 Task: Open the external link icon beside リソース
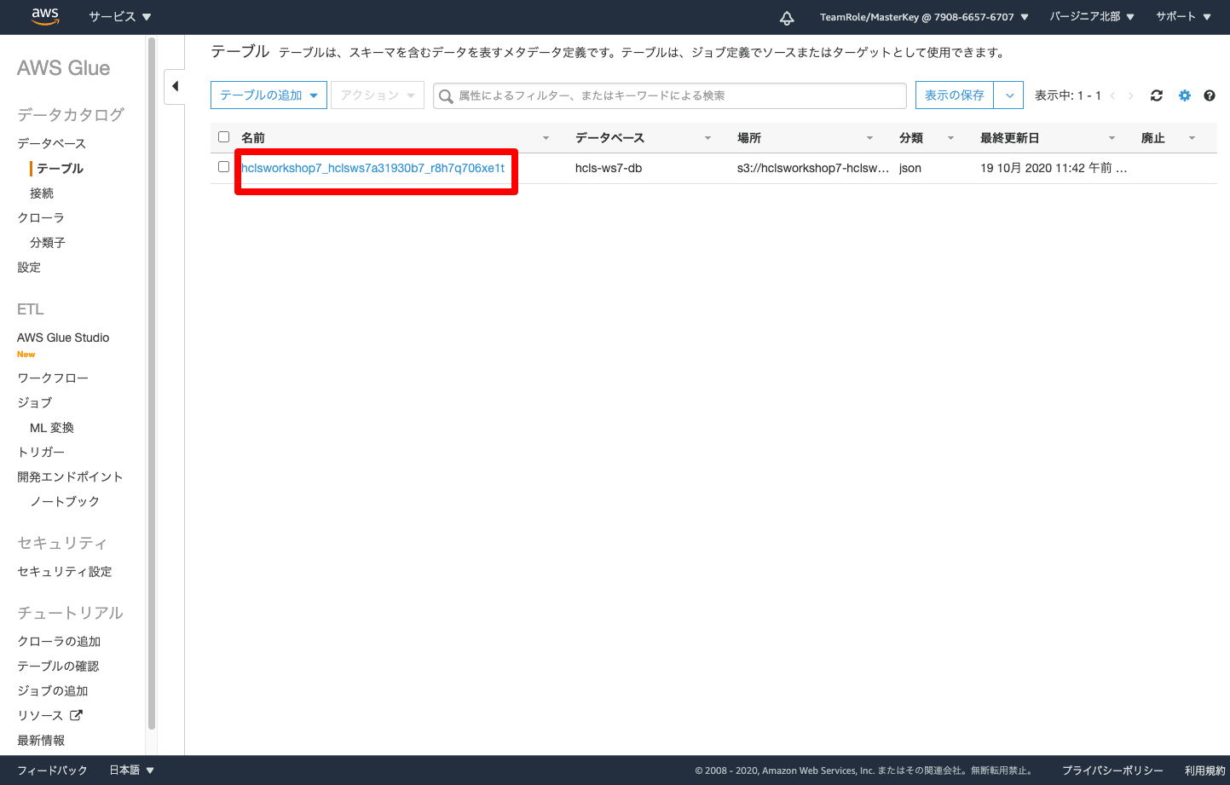(x=76, y=715)
